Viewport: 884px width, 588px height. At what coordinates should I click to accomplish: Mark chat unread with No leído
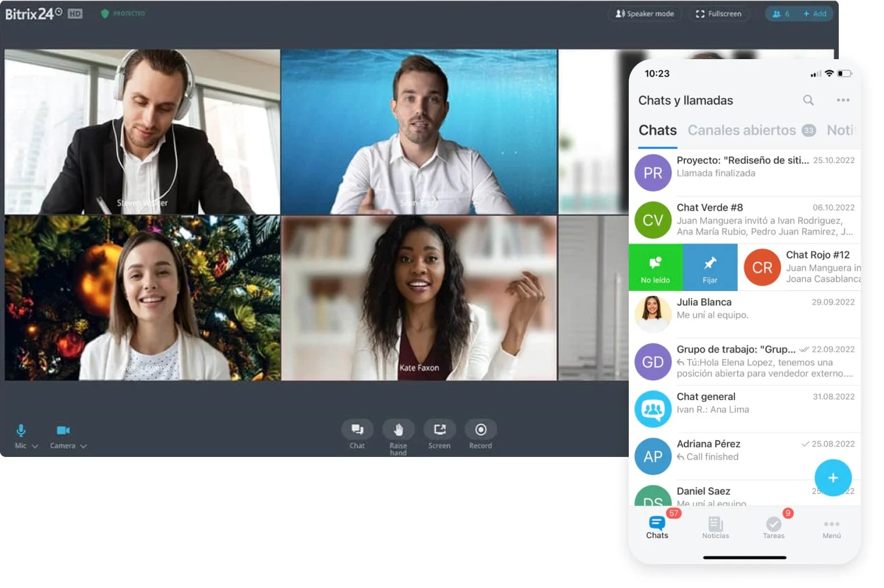655,267
